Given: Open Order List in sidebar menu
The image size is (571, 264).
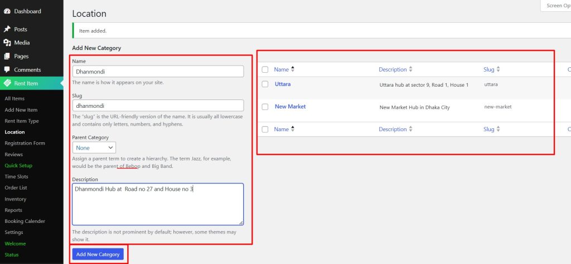Looking at the screenshot, I should pos(16,188).
